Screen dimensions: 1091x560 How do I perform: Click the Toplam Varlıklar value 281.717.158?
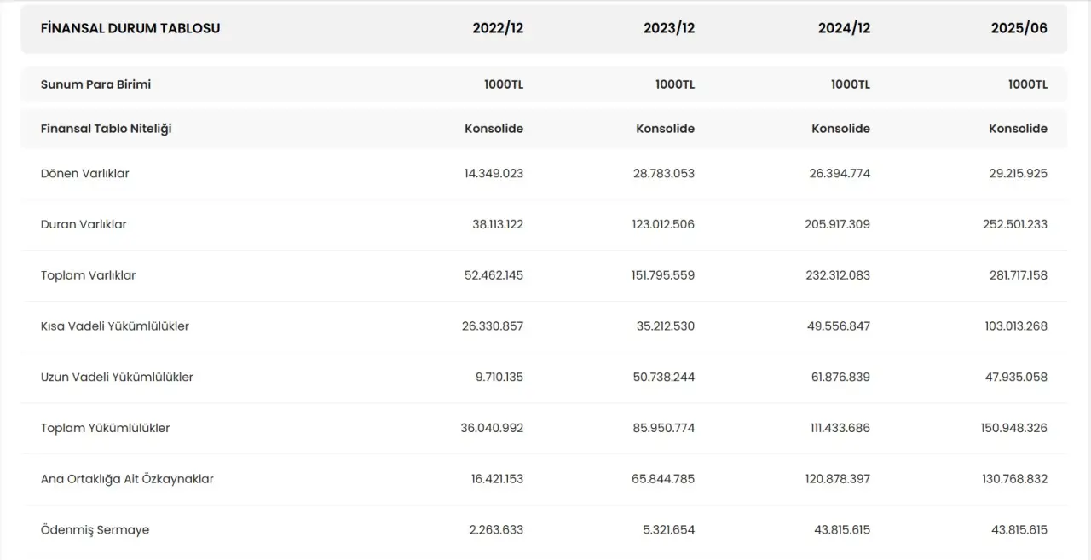1014,275
